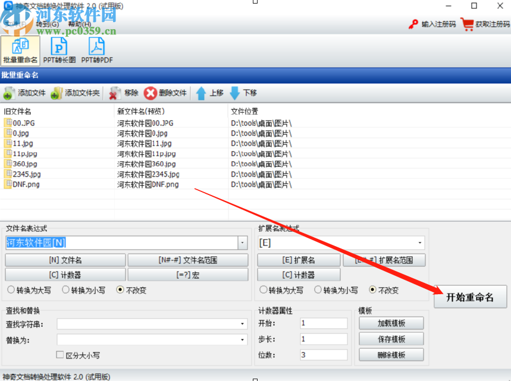
Task: Select filename 不改变 radio option
Action: [x=120, y=289]
